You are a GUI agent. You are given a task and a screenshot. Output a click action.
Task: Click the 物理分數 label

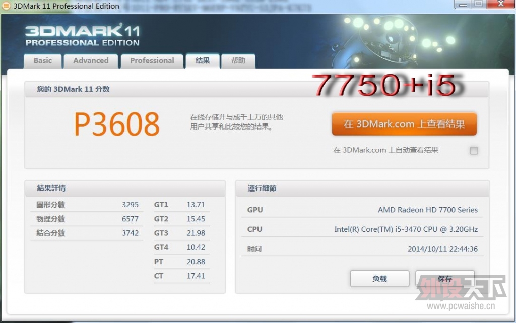(51, 219)
